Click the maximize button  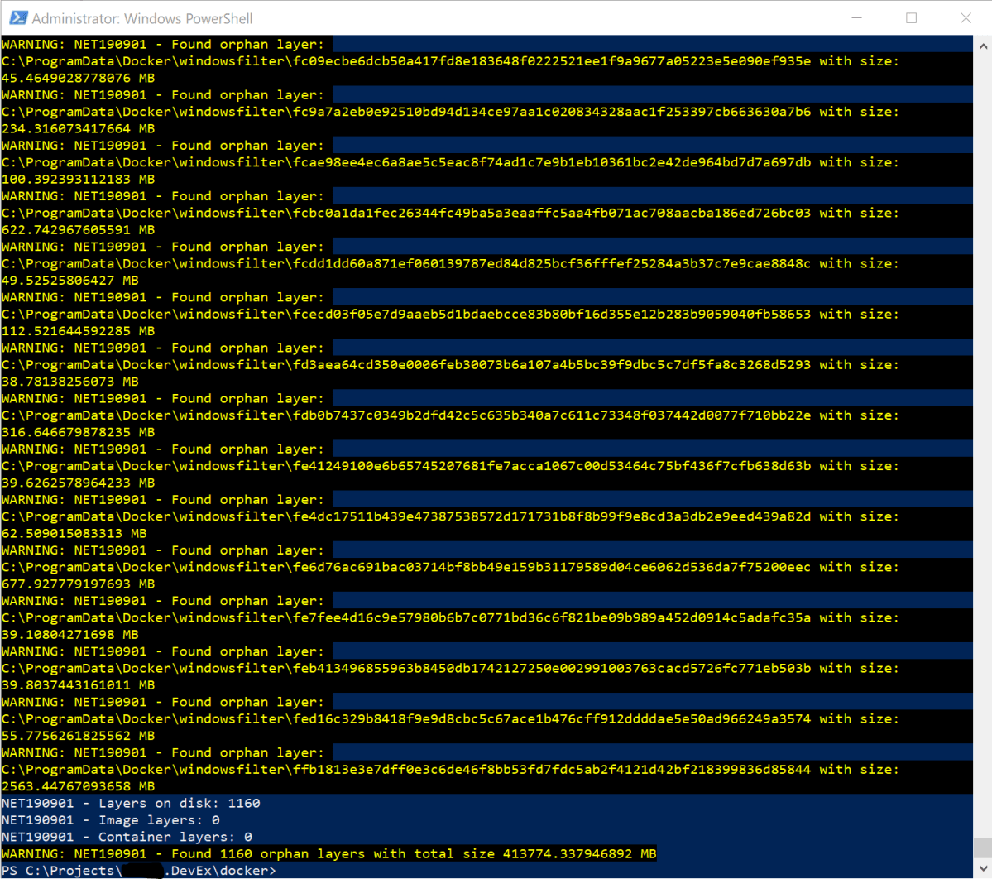pos(912,17)
